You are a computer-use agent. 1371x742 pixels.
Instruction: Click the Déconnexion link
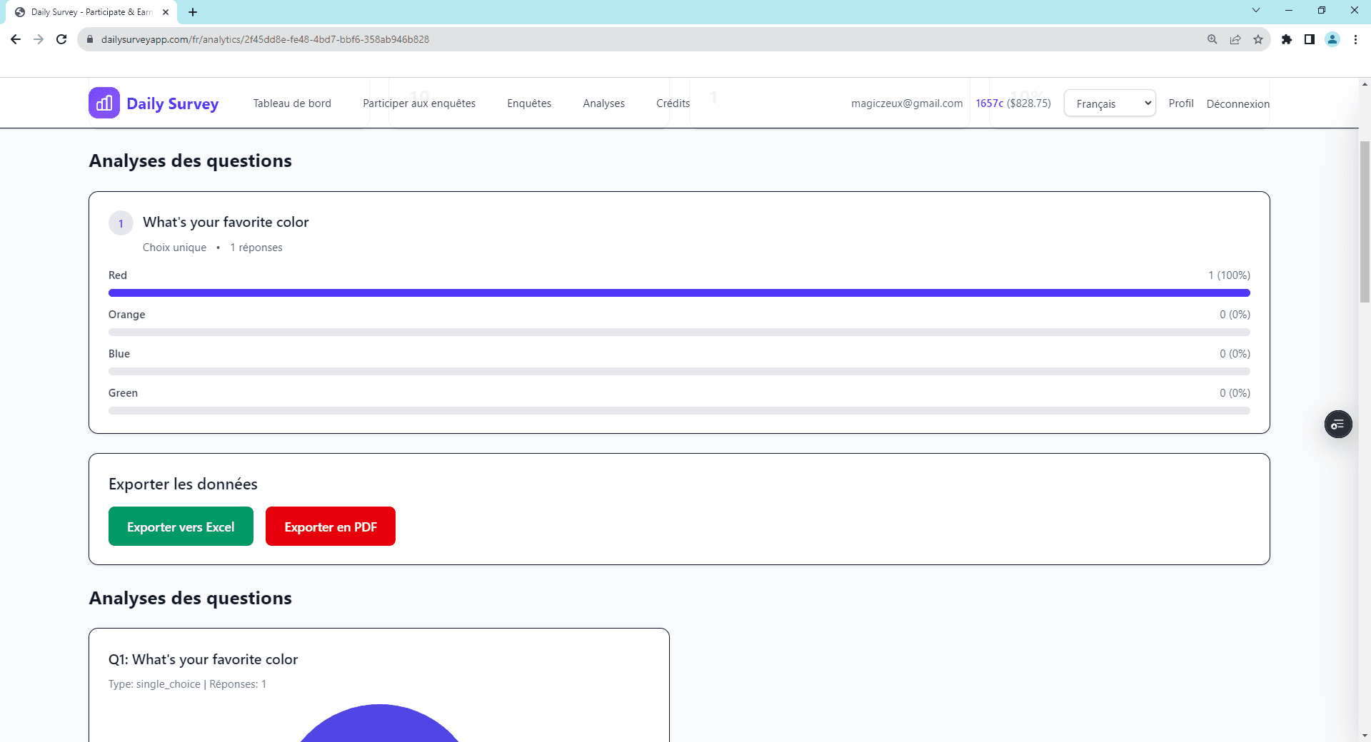(1237, 103)
